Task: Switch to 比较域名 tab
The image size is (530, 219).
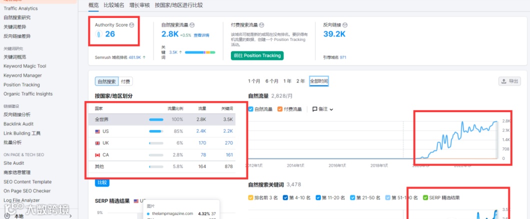Action: coord(114,5)
